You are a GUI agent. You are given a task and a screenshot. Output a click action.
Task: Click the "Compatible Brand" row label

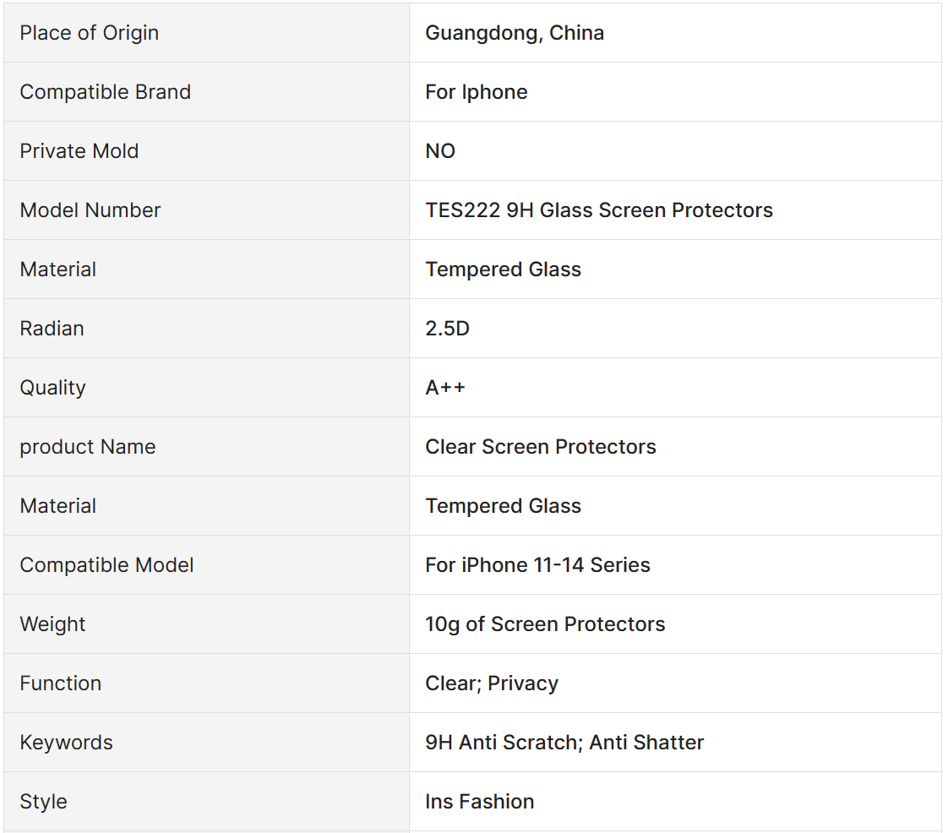pos(106,92)
